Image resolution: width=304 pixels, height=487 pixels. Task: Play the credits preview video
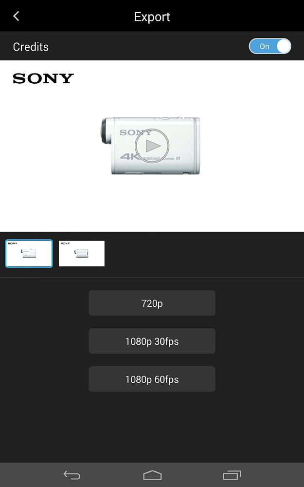click(152, 145)
